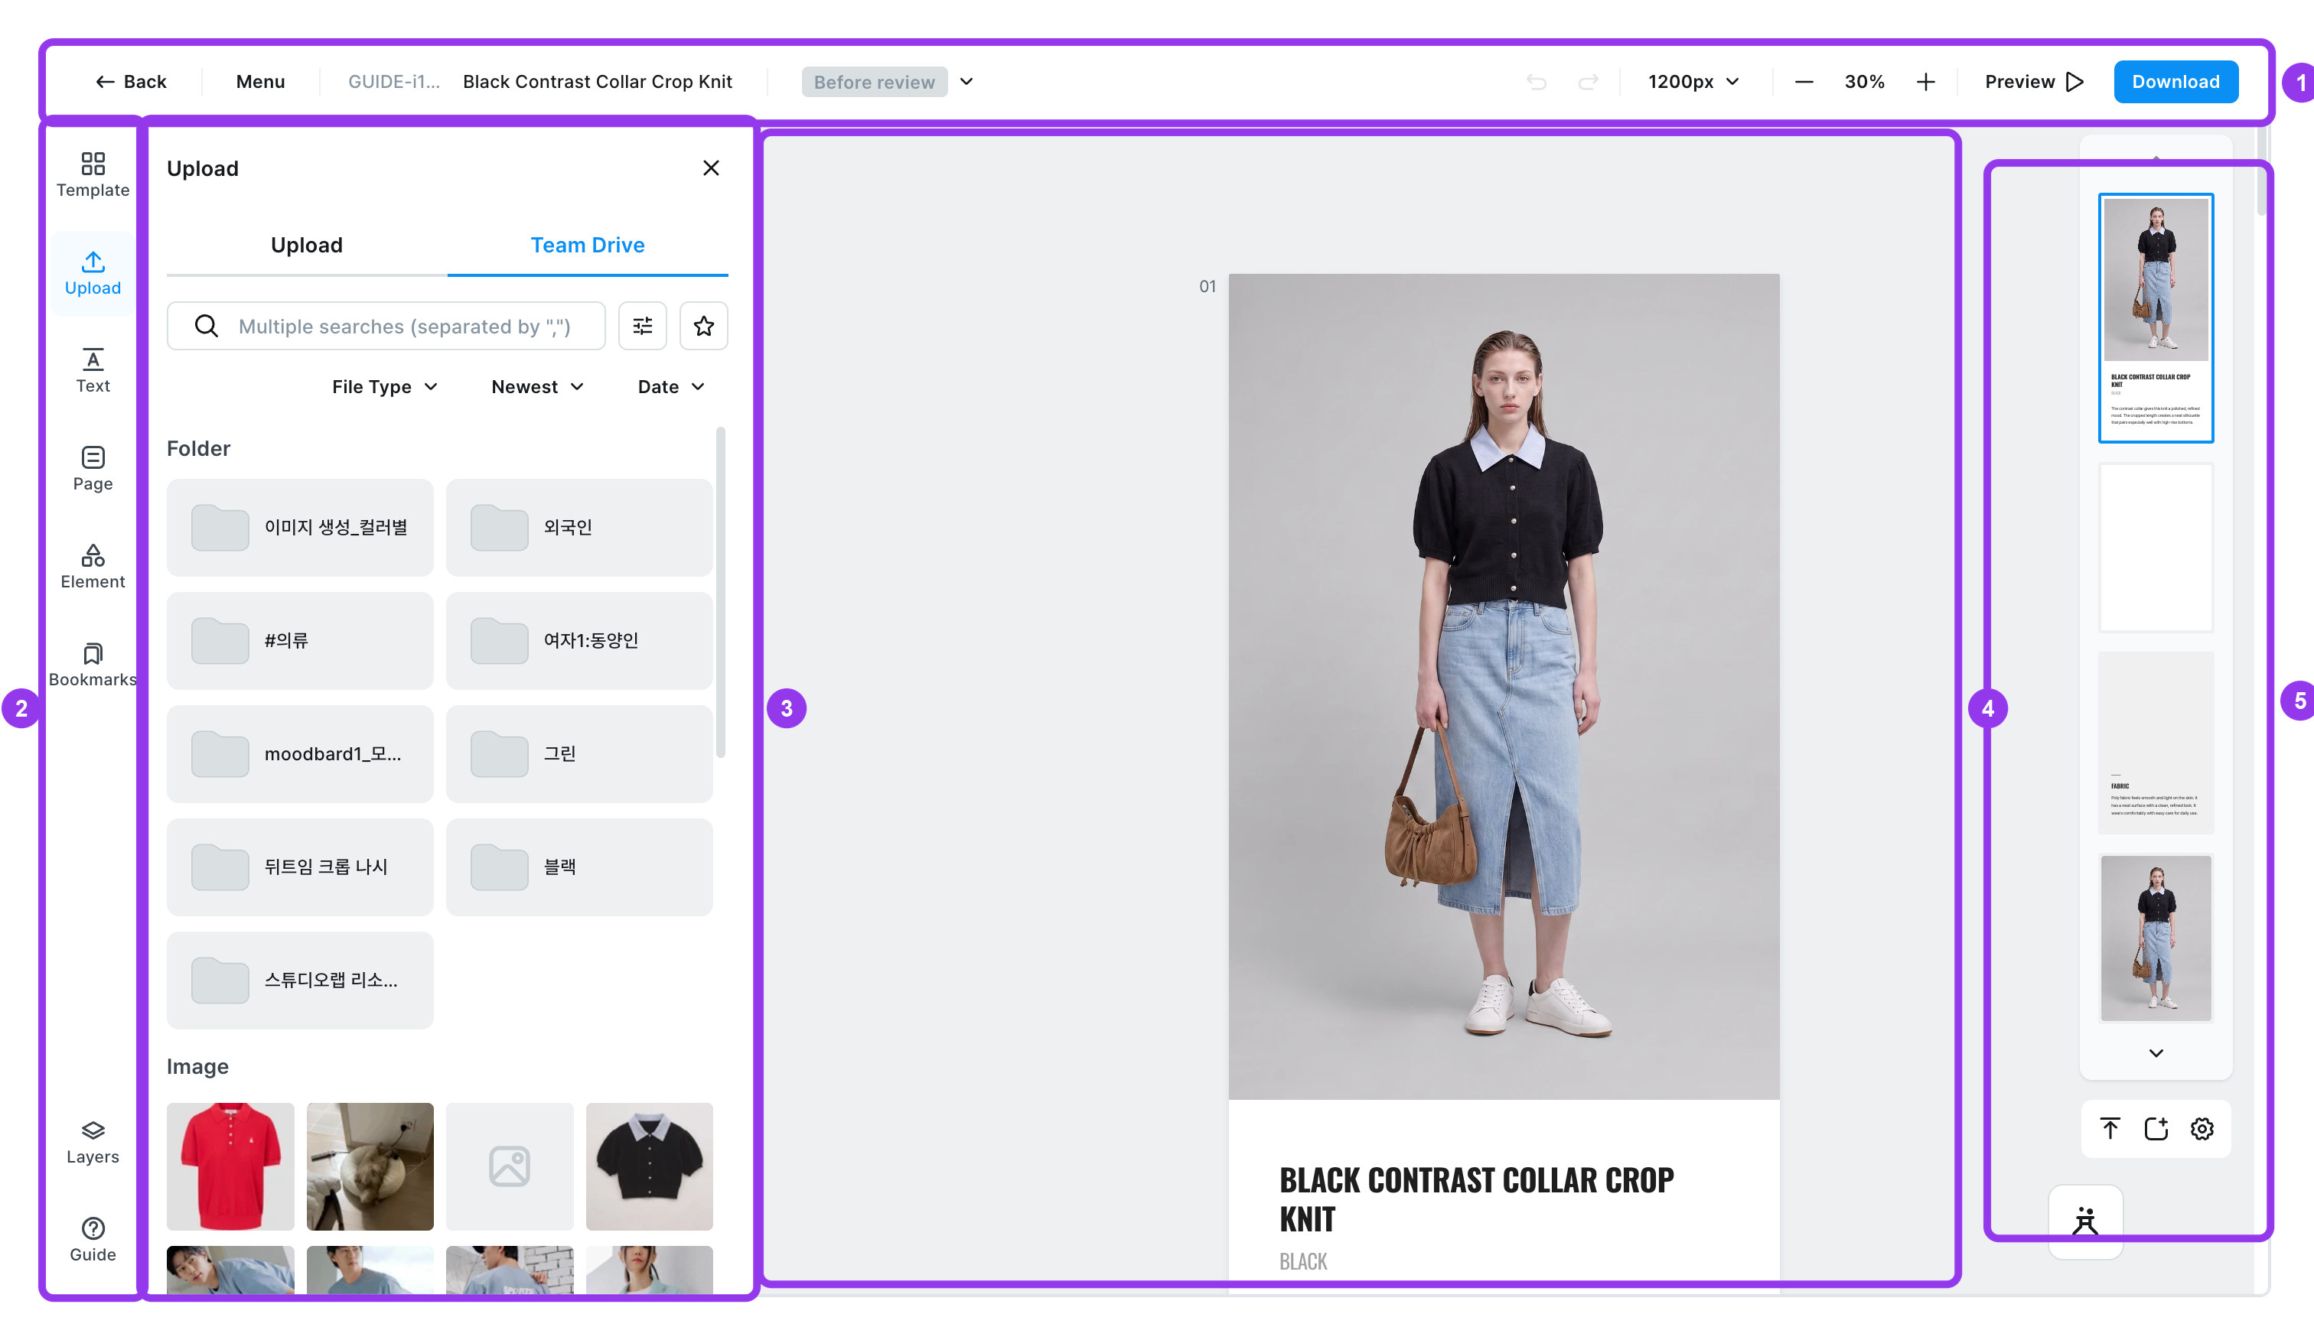Click the GUIDE-i1... breadcrumb link
Viewport: 2314px width, 1340px height.
tap(394, 82)
